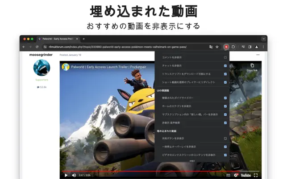Toggle video subtitles/captions button
The image size is (287, 179).
(x=228, y=175)
